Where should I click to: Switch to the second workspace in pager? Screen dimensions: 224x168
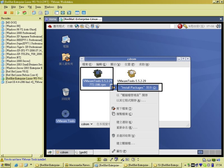pyautogui.click(x=206, y=152)
